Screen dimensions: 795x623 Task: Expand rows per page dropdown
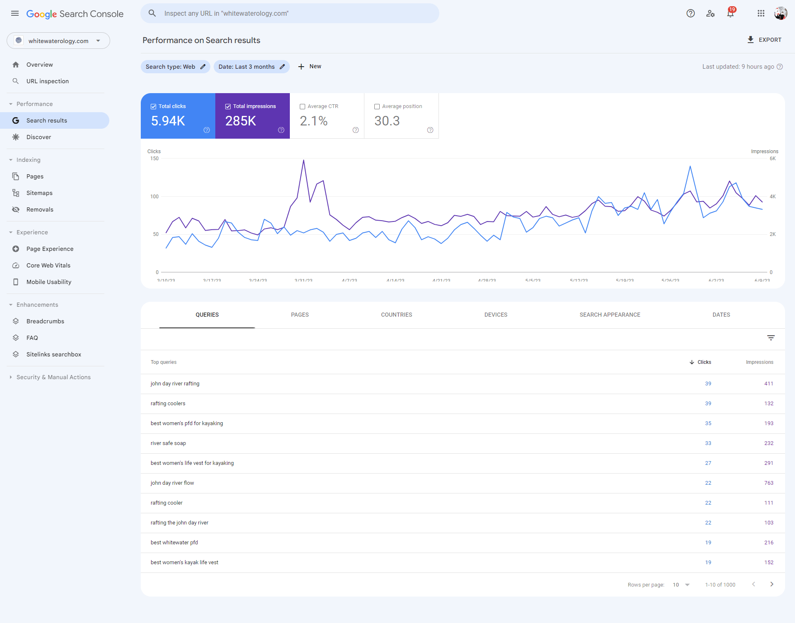(687, 585)
